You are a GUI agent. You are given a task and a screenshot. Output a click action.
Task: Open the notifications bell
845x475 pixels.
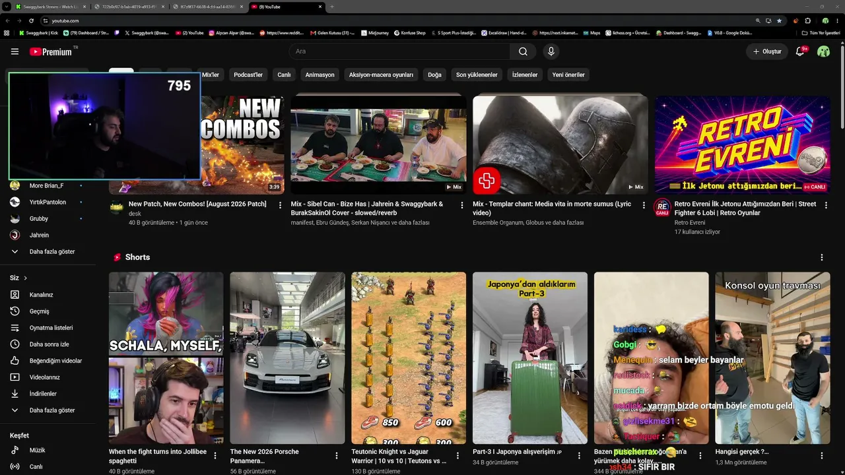pyautogui.click(x=800, y=51)
